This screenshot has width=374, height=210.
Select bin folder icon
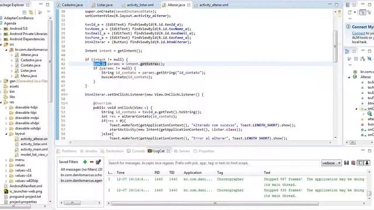coord(6,92)
